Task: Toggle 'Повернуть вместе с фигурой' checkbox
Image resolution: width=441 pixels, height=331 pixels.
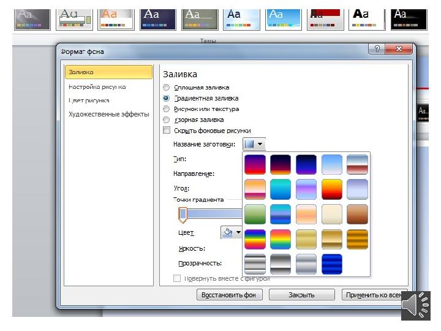Action: [177, 278]
